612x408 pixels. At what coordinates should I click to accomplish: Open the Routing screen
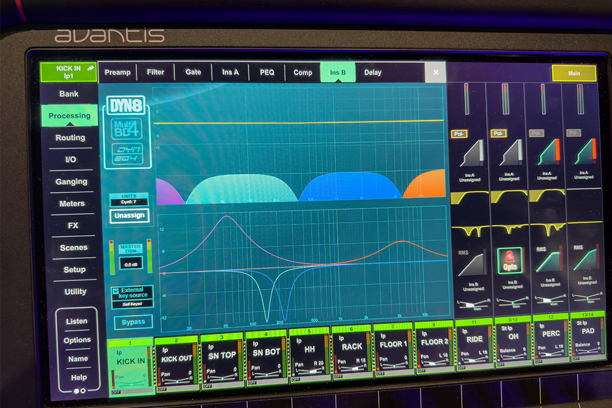70,138
